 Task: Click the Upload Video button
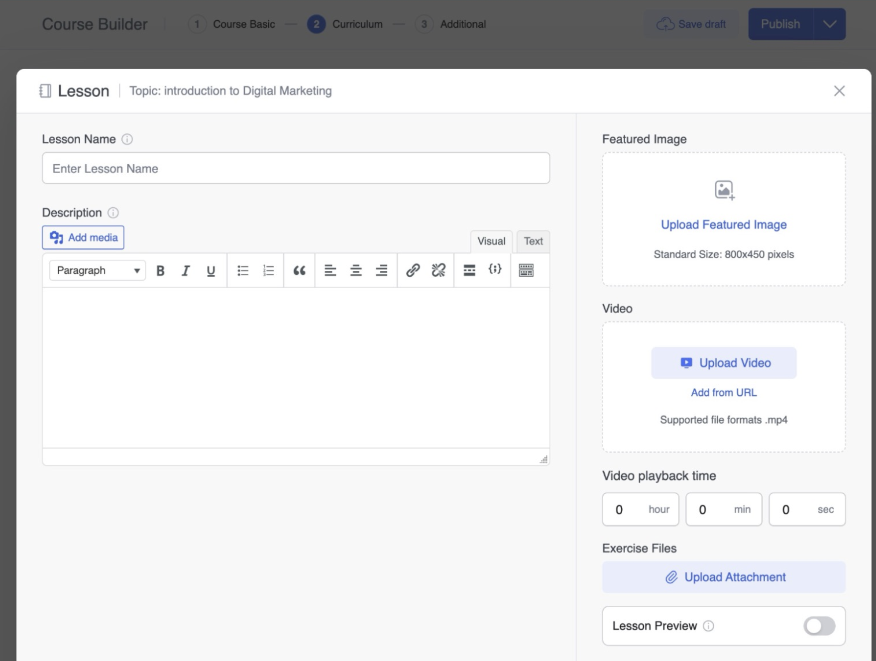(724, 363)
